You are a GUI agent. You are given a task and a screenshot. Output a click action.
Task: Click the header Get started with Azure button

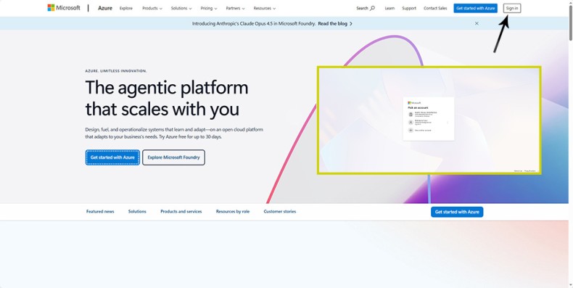(x=475, y=8)
